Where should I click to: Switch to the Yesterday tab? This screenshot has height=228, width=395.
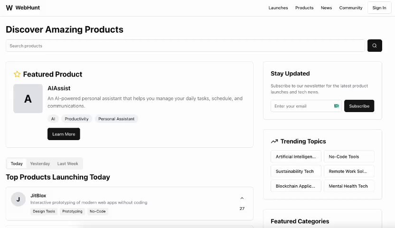tap(40, 163)
